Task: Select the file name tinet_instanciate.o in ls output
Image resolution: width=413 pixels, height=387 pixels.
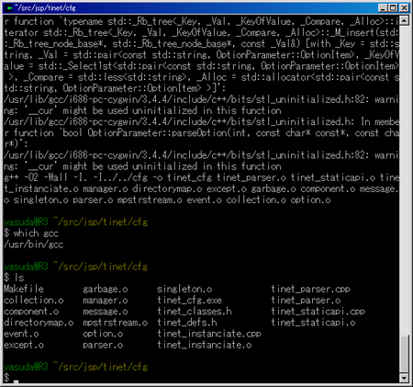Action: click(205, 345)
